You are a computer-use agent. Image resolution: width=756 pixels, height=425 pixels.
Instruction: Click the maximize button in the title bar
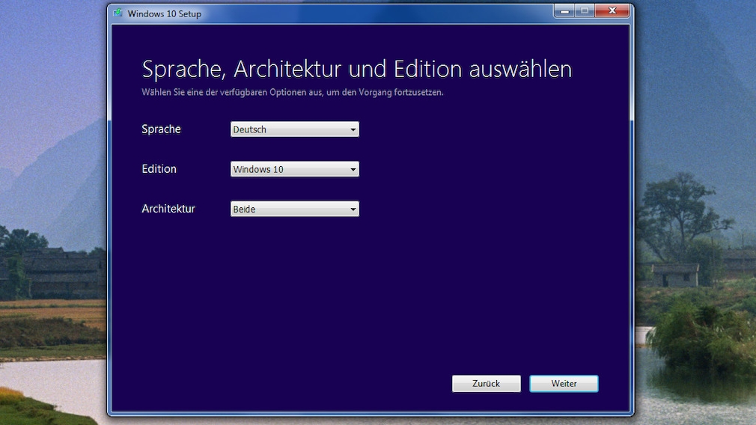(584, 11)
